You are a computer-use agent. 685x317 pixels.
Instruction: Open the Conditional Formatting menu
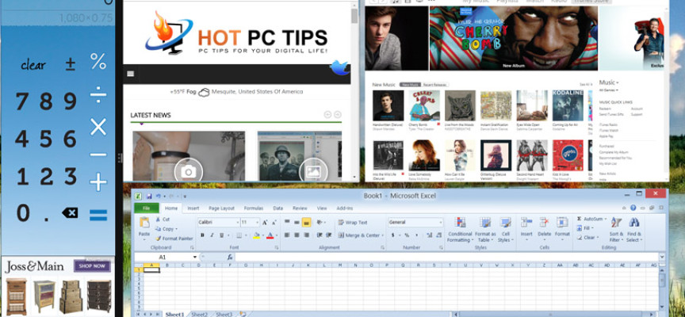pyautogui.click(x=460, y=230)
